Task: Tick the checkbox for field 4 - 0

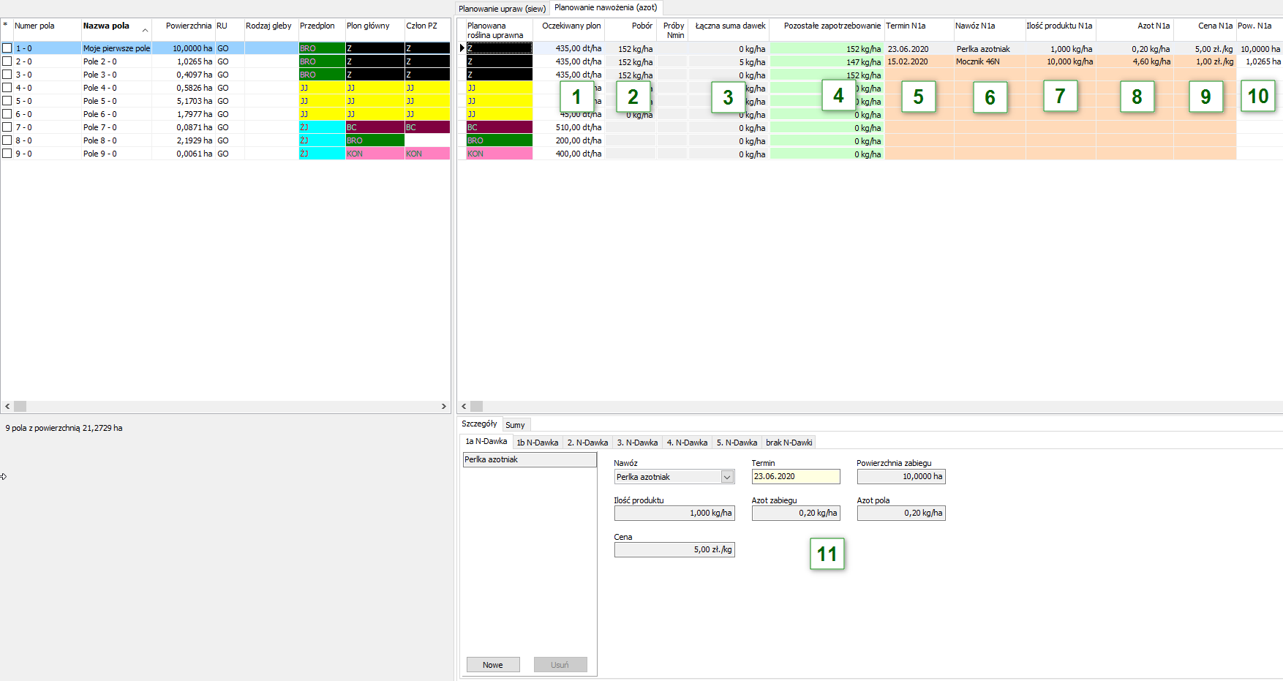Action: tap(7, 88)
